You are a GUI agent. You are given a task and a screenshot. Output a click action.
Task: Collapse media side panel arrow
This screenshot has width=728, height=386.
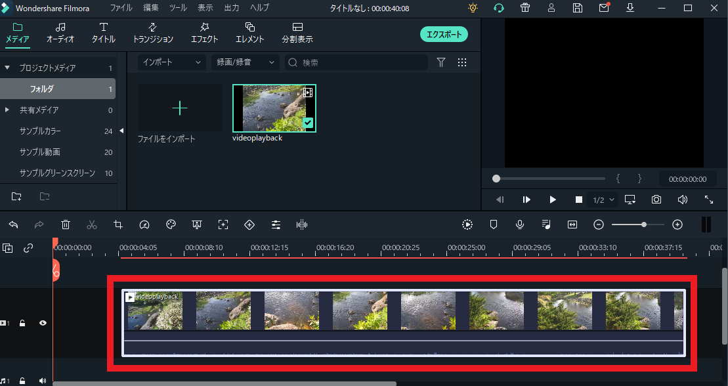[x=121, y=131]
